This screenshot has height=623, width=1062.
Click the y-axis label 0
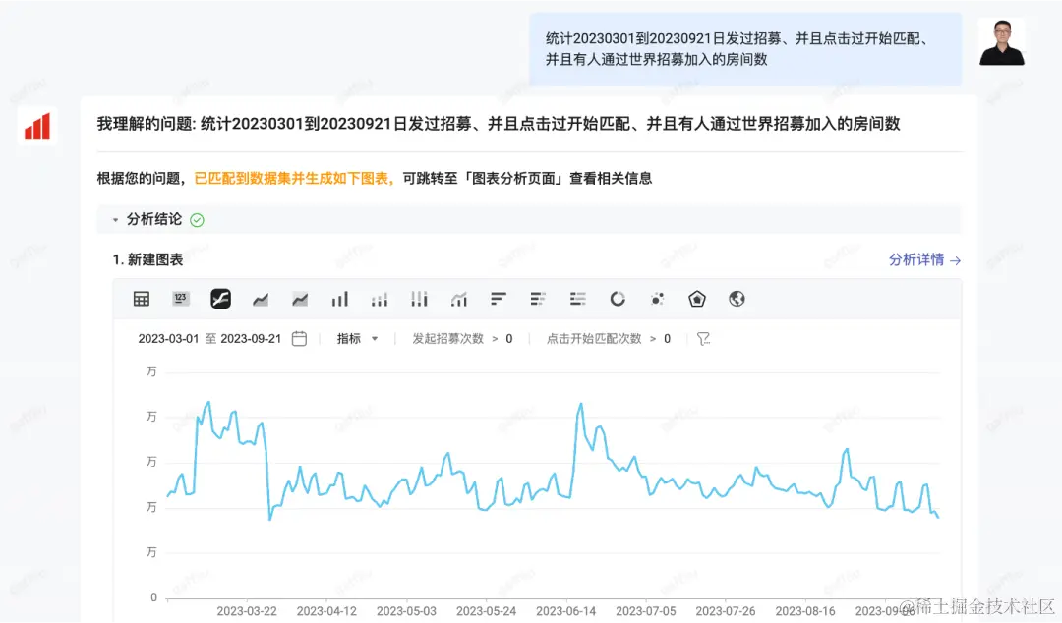click(x=153, y=597)
